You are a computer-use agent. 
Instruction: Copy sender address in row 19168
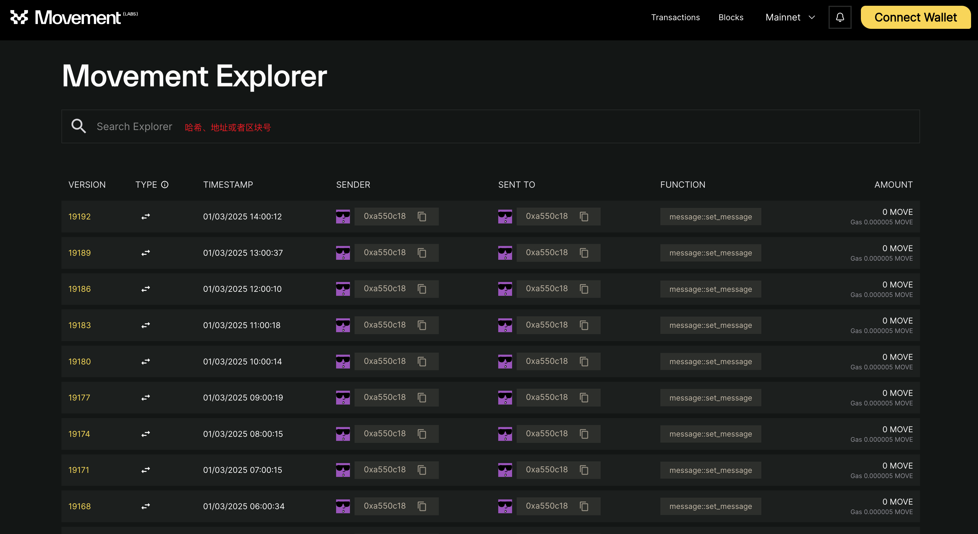[422, 506]
